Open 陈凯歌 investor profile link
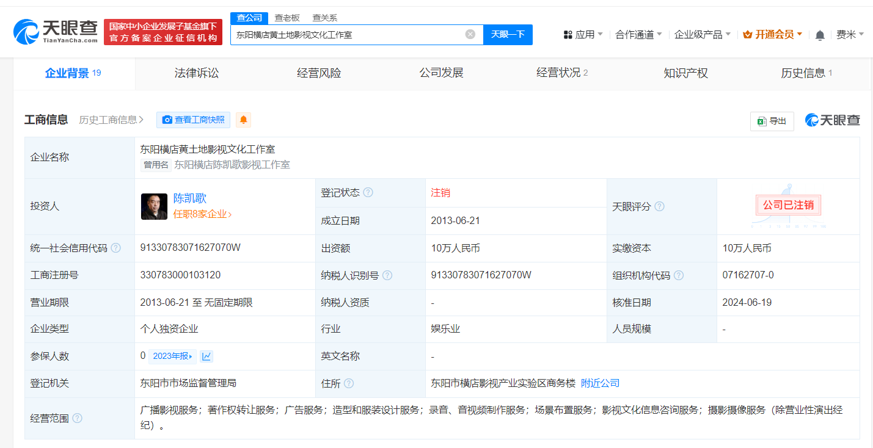Image resolution: width=873 pixels, height=448 pixels. 190,198
